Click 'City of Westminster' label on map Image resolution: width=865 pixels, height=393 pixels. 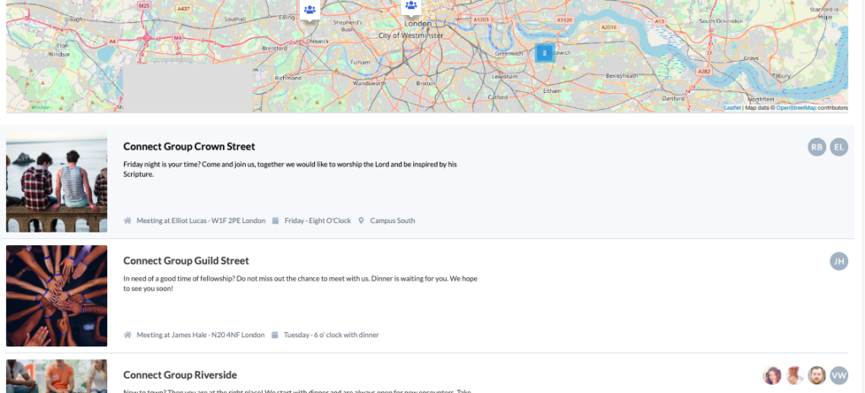point(411,35)
